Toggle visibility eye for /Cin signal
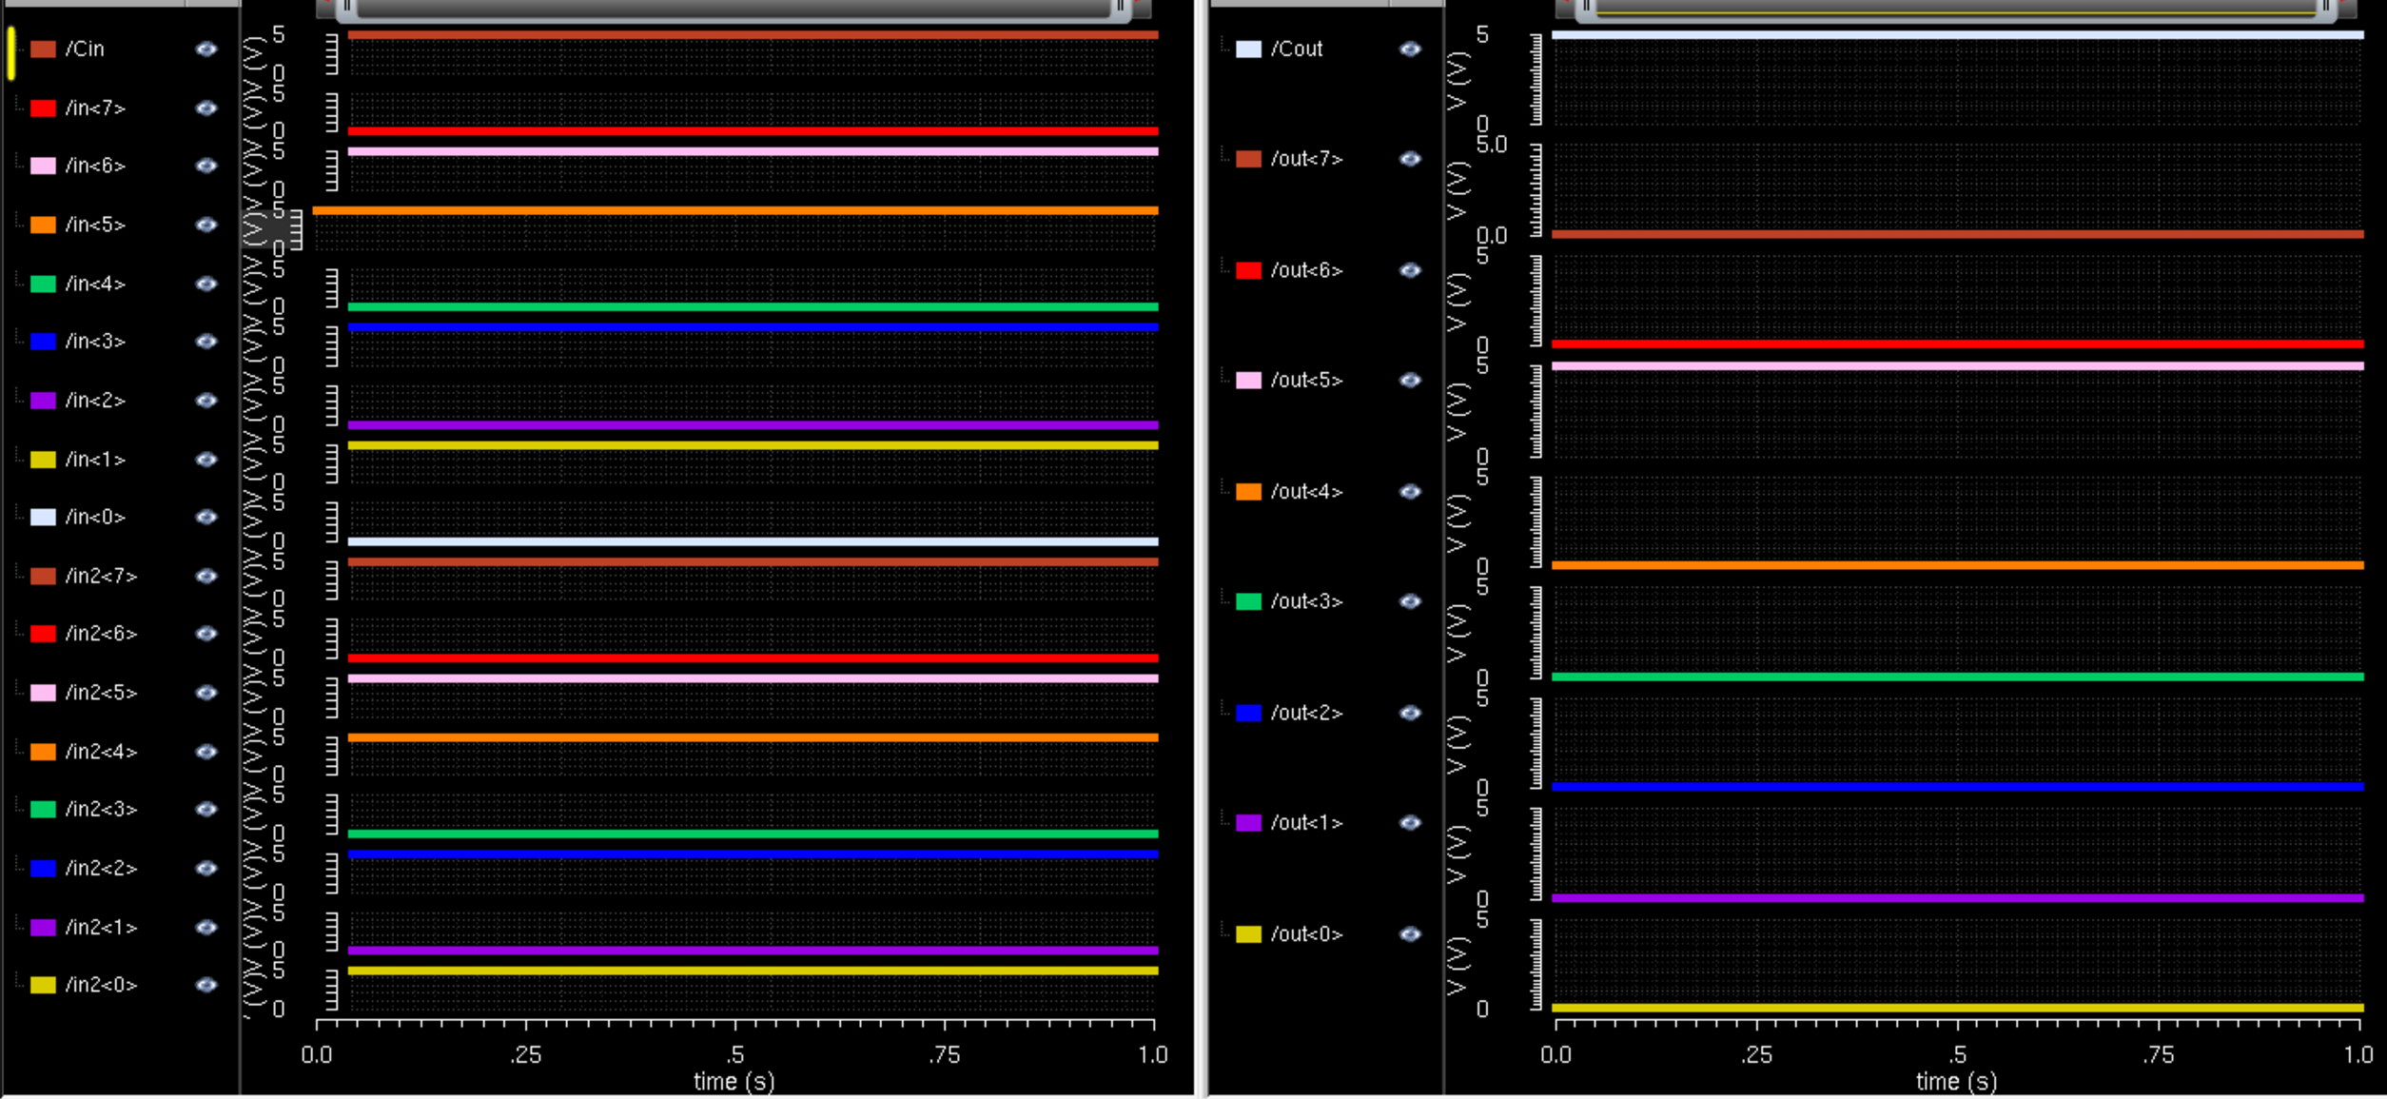 coord(205,49)
